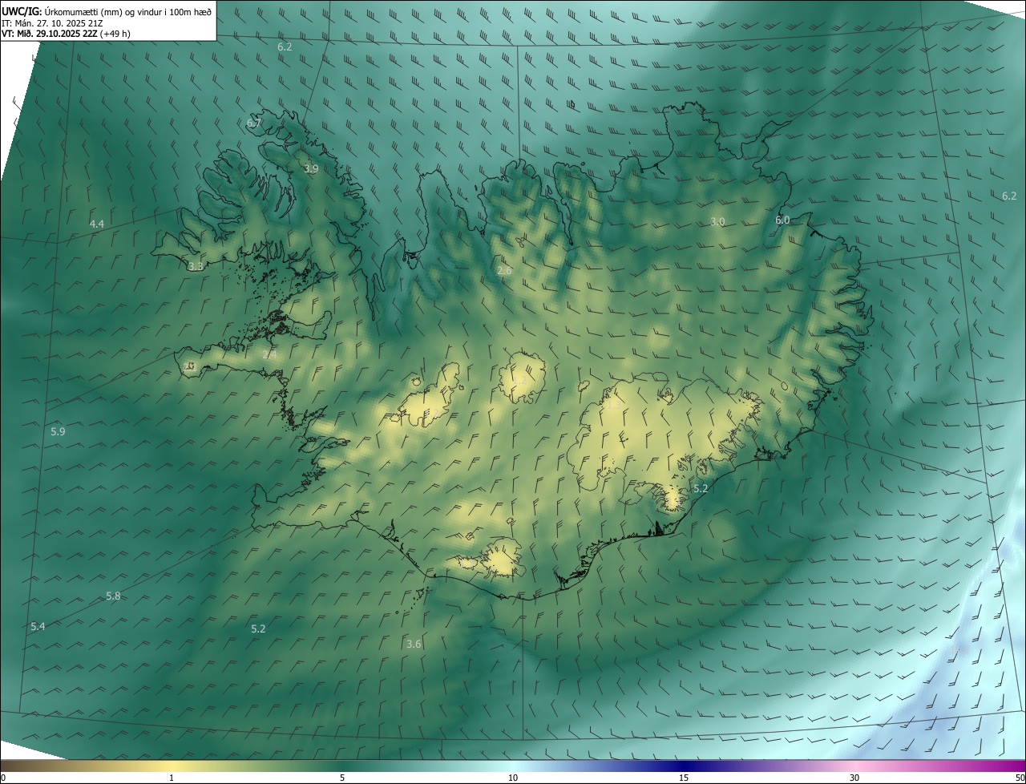Image resolution: width=1026 pixels, height=784 pixels.
Task: Click the '5' tick on the color scale
Action: coord(342,778)
